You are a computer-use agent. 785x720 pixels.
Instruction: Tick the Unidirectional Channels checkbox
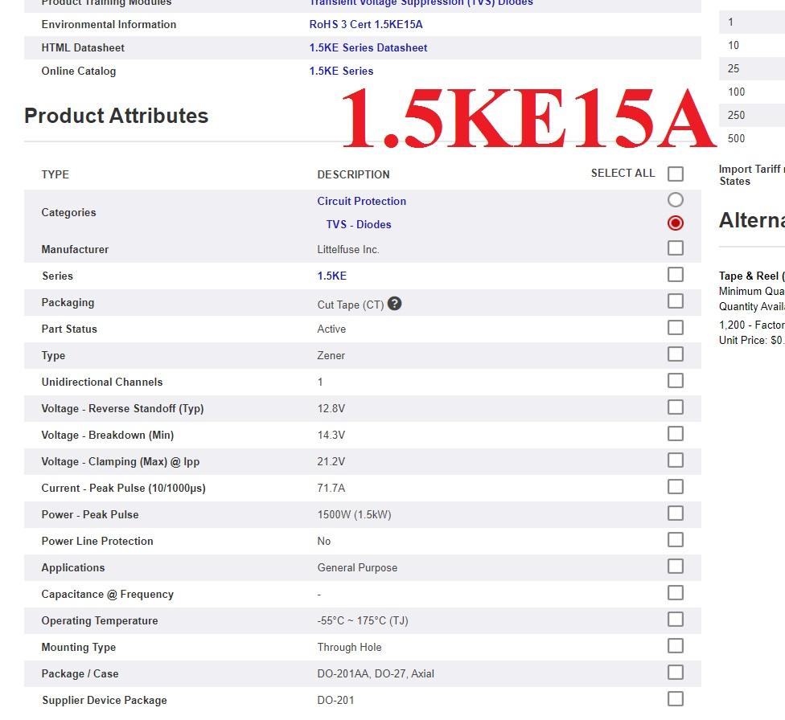pos(676,380)
